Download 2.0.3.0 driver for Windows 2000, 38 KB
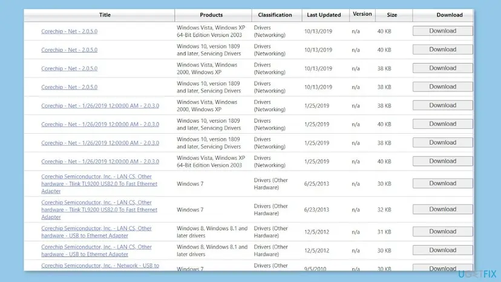 [x=442, y=105]
